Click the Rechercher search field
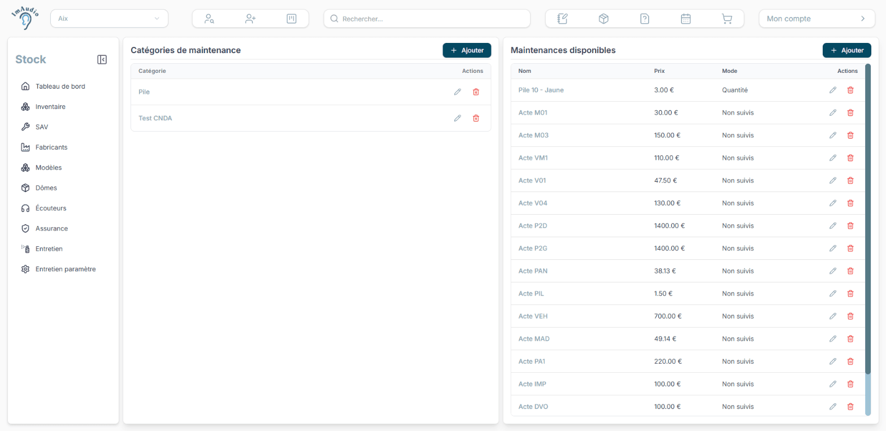The height and width of the screenshot is (431, 886). coord(427,19)
